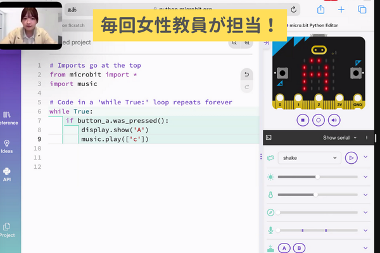Click the micro:bit logo touch sensor
The width and height of the screenshot is (380, 253).
(319, 50)
